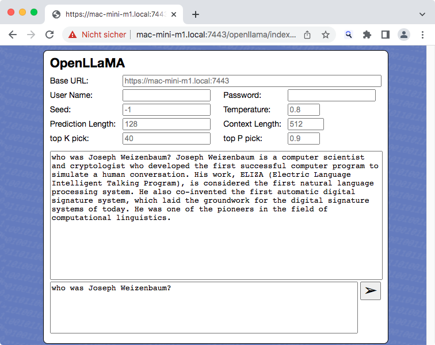Click the 'User Name:' label

pyautogui.click(x=71, y=95)
